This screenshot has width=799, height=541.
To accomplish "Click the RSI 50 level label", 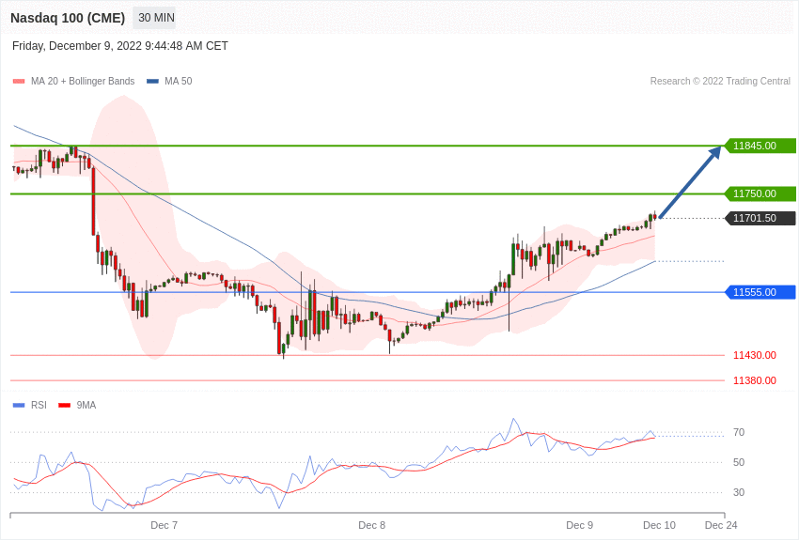I will click(x=739, y=463).
